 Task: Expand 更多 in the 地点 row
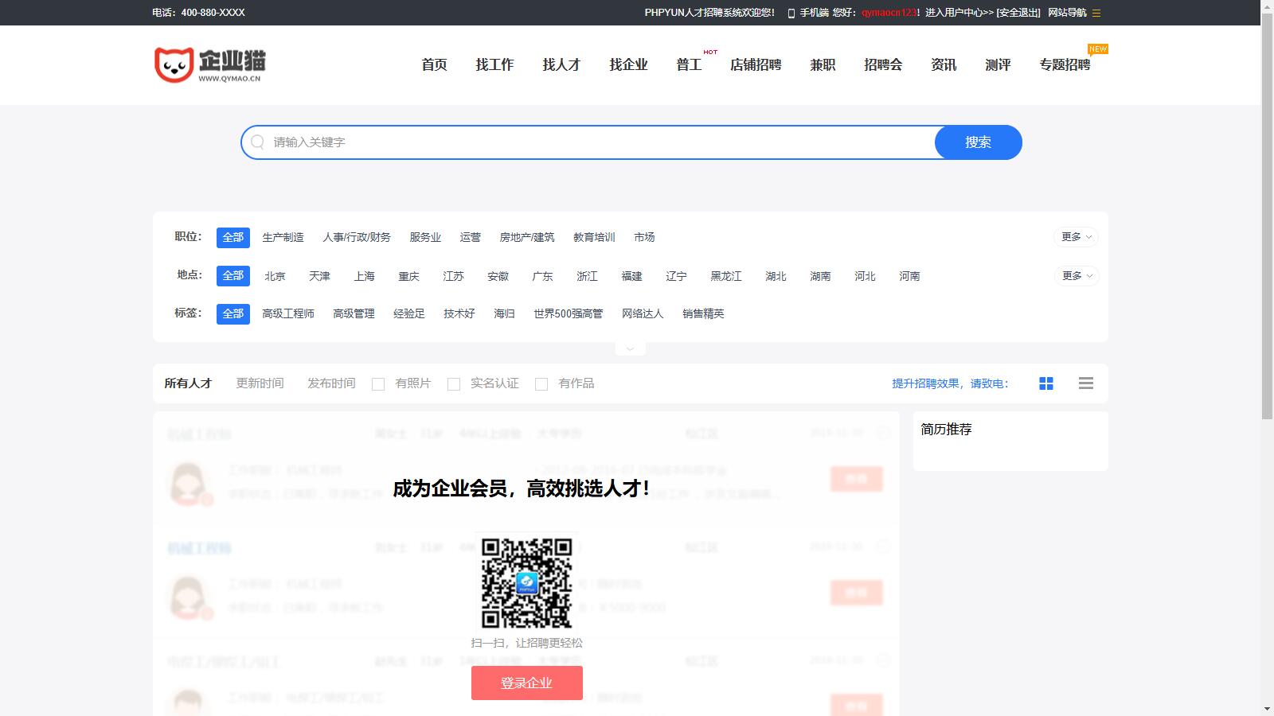click(x=1076, y=276)
